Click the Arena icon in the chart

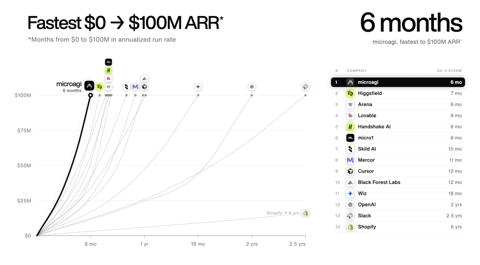point(108,87)
